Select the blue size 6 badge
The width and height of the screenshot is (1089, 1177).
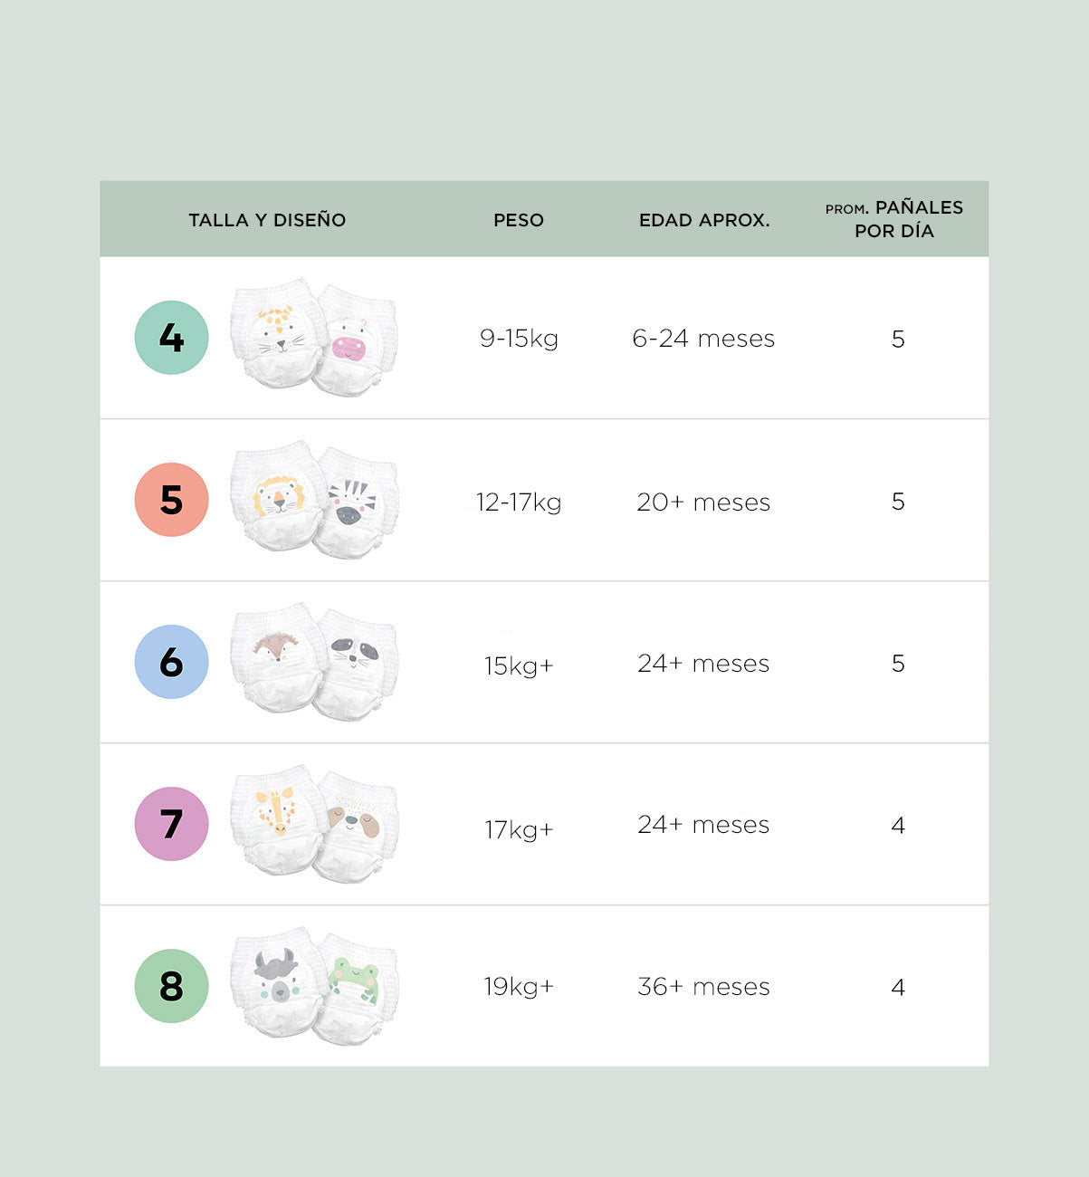(x=171, y=662)
